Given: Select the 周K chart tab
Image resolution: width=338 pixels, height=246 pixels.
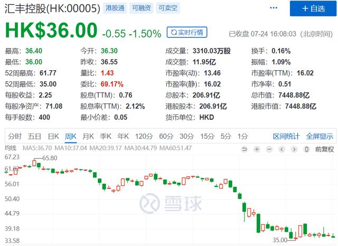Looking at the screenshot, I should coord(71,136).
